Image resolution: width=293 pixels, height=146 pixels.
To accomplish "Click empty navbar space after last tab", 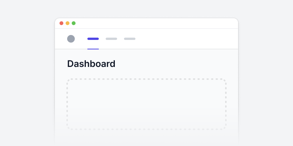I will 187,39.
